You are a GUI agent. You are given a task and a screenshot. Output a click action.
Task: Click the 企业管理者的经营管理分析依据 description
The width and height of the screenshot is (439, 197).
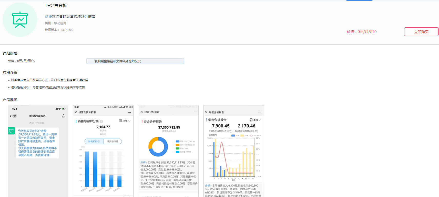[x=70, y=16]
